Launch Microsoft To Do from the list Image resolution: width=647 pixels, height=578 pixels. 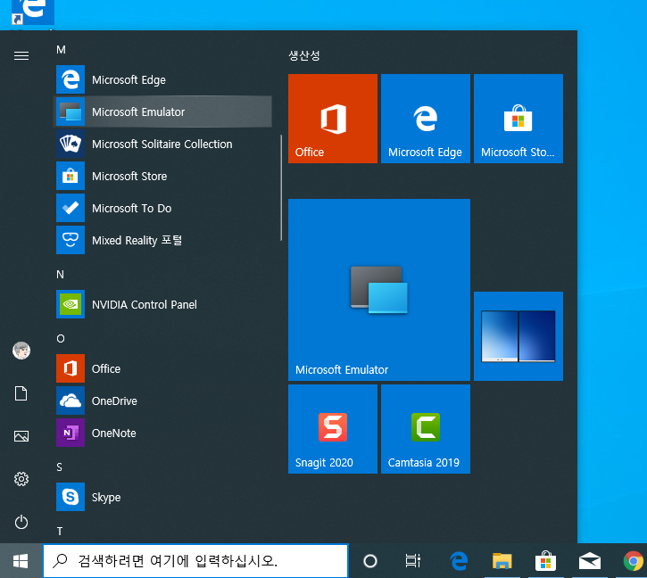(163, 209)
